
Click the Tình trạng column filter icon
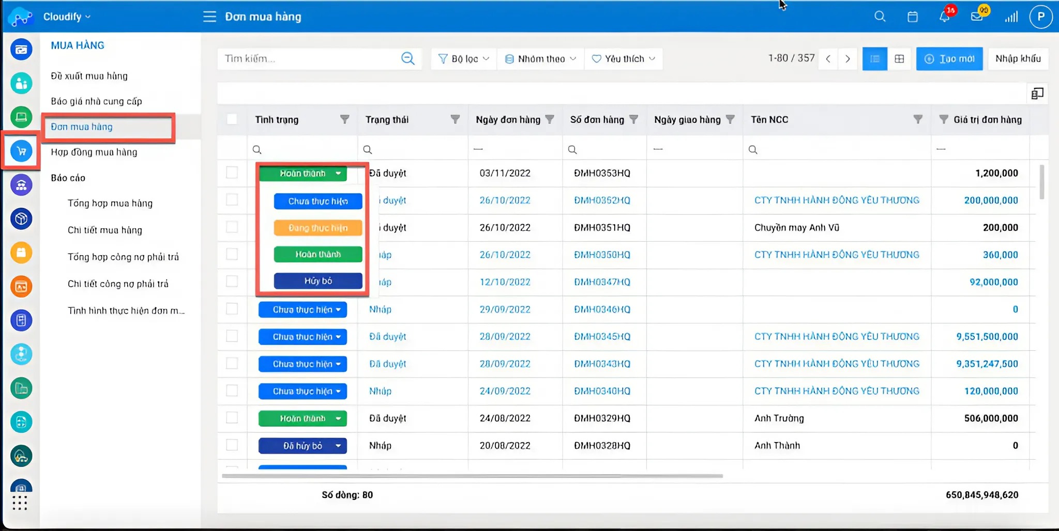coord(344,119)
